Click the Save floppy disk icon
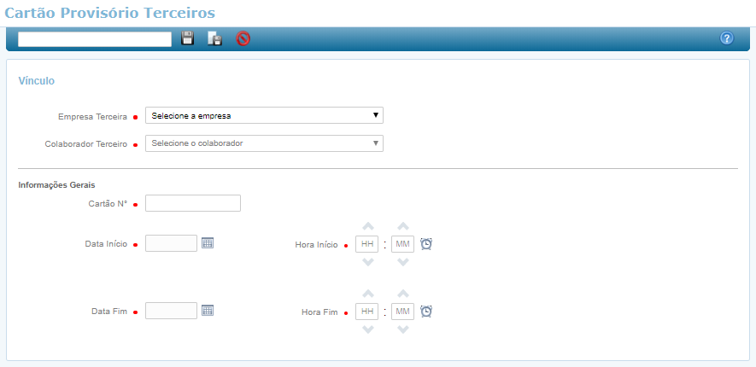This screenshot has width=756, height=367. 188,38
